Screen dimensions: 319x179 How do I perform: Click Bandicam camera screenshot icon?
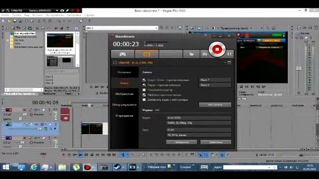pyautogui.click(x=204, y=54)
